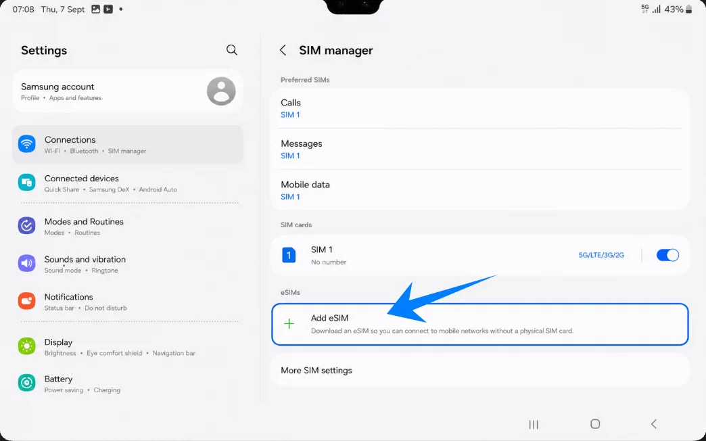Tap Add eSIM option

pyautogui.click(x=480, y=325)
